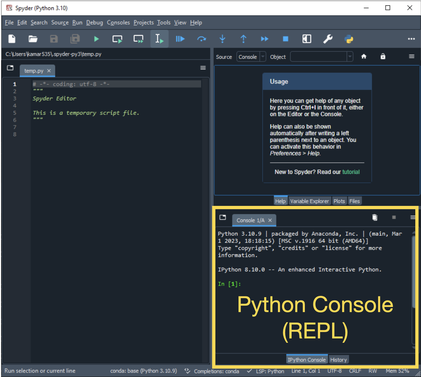
Task: Select the Help pane tab
Action: pyautogui.click(x=280, y=201)
